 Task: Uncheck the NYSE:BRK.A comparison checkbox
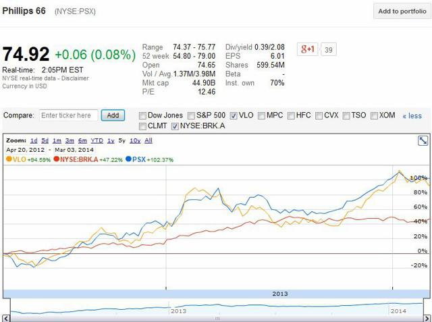pos(175,126)
